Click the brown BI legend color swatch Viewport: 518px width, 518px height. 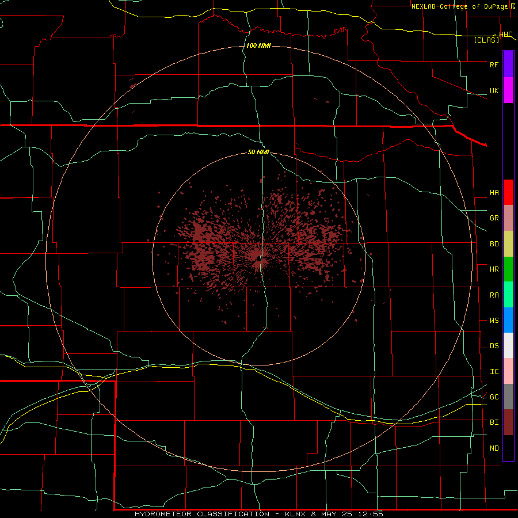click(x=508, y=422)
